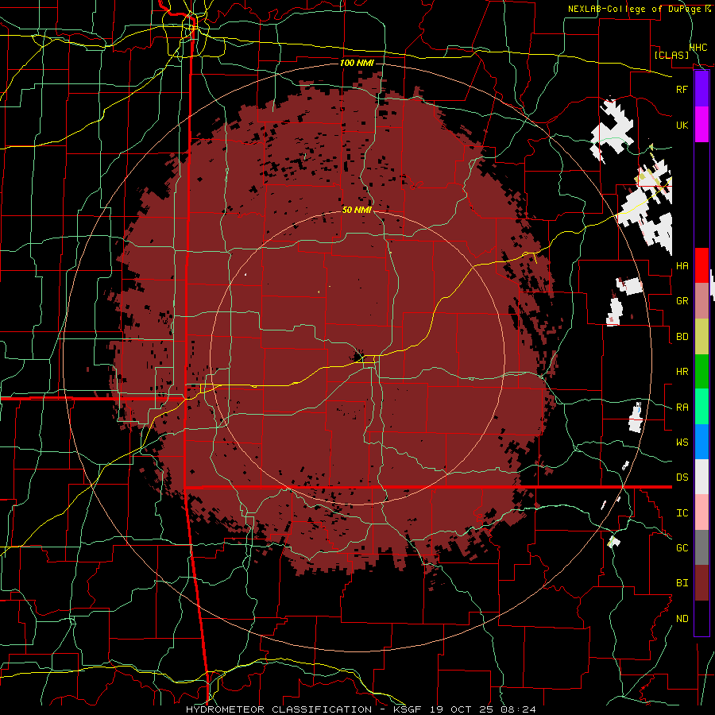The image size is (715, 715).
Task: Click the "GR" legend label
Action: [682, 301]
